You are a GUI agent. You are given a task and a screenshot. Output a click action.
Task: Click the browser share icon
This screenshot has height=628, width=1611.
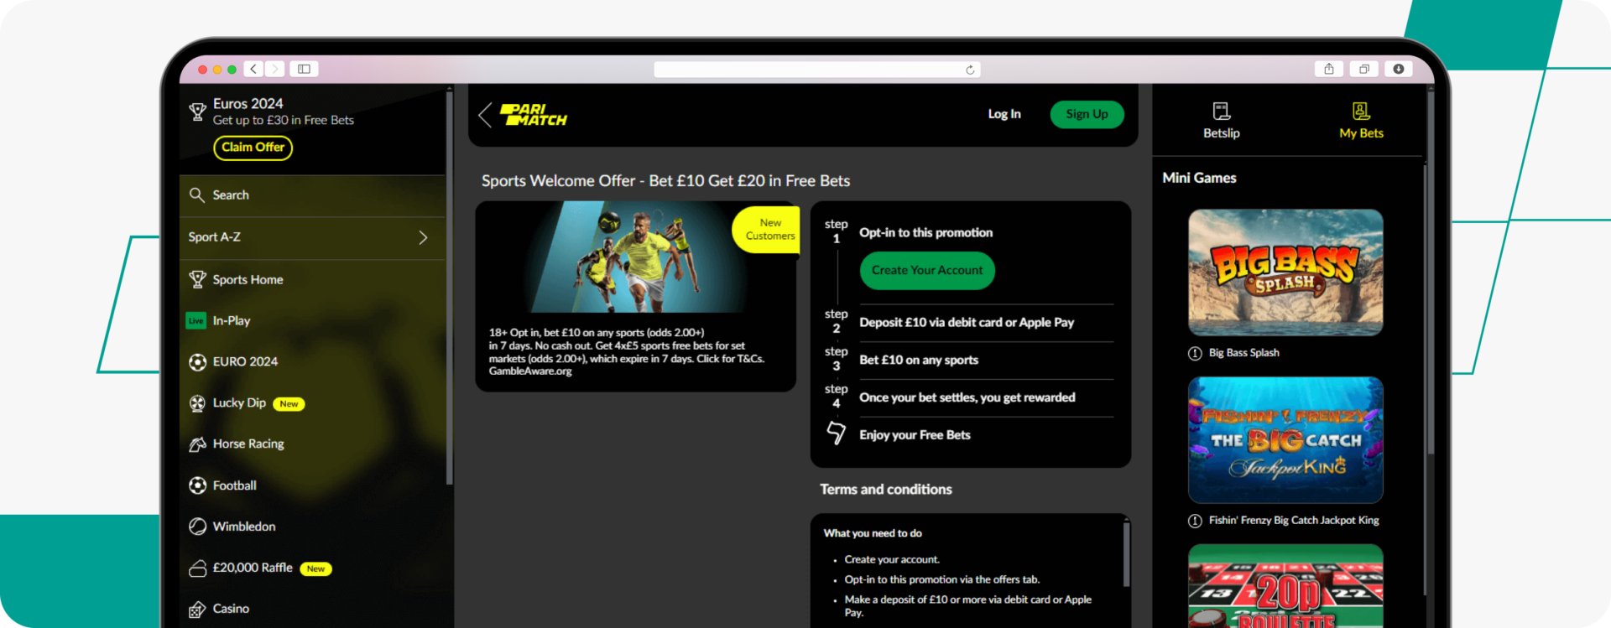[1329, 69]
